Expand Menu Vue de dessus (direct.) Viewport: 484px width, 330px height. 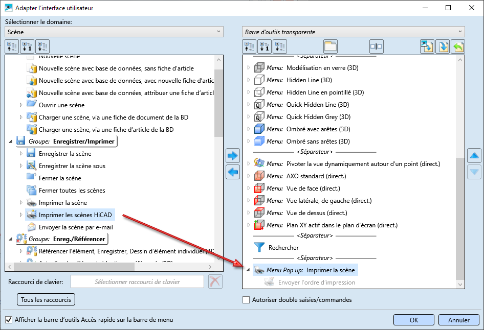(249, 213)
